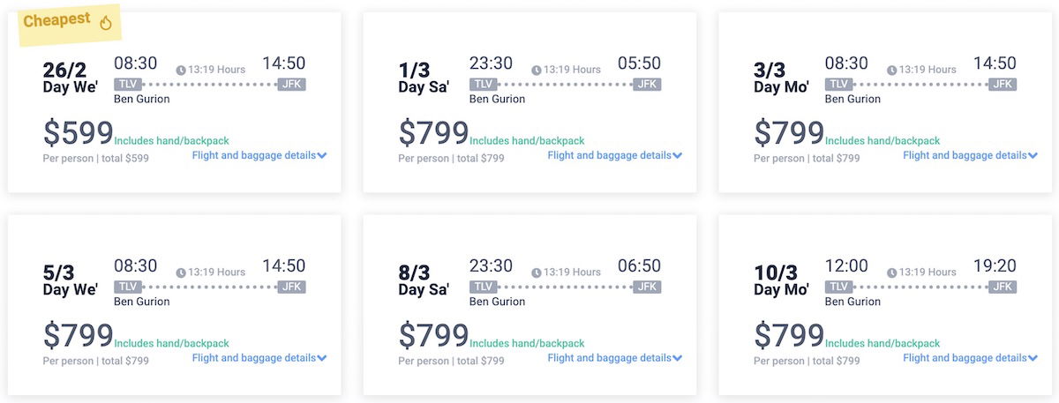
Task: Open baggage details chevron on 10/3 flight
Action: pyautogui.click(x=1033, y=359)
